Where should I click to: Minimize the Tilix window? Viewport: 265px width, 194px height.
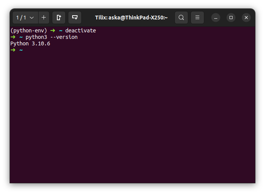[216, 18]
